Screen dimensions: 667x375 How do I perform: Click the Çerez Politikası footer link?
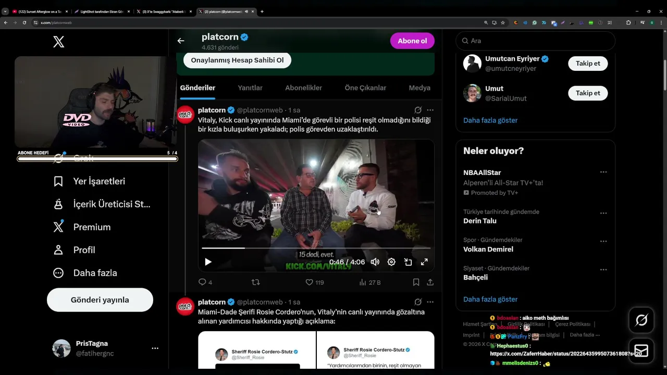point(573,324)
